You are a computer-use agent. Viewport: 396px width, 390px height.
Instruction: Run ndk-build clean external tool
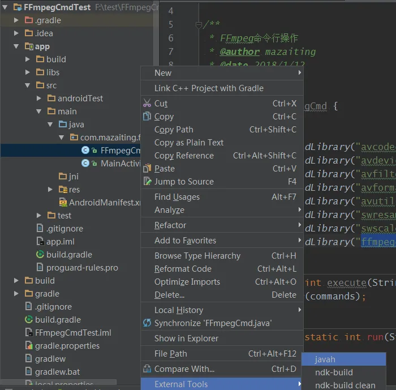pos(344,385)
